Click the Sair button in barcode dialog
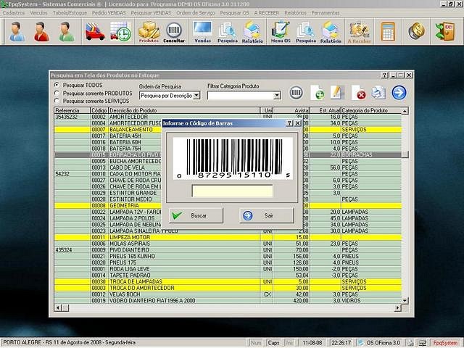The width and height of the screenshot is (464, 348). tap(267, 215)
